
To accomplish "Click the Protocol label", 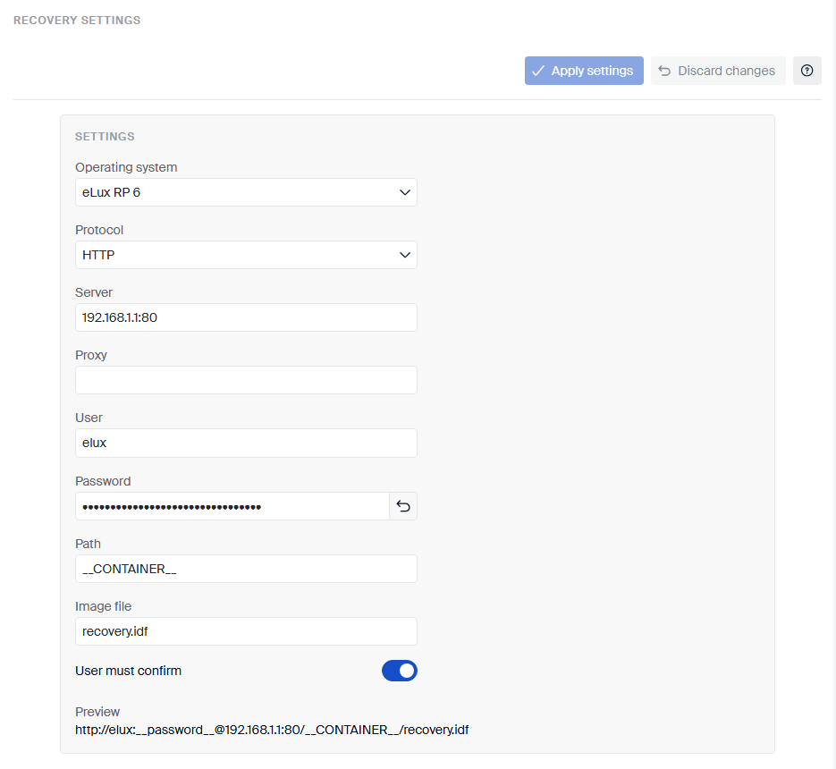I will click(x=99, y=230).
